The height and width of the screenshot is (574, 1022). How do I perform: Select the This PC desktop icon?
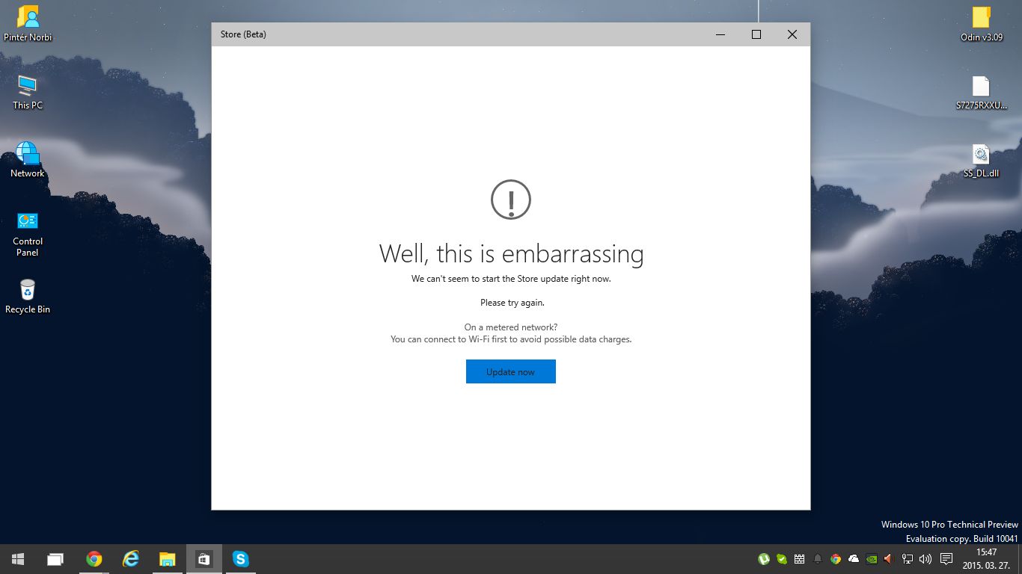[x=28, y=92]
